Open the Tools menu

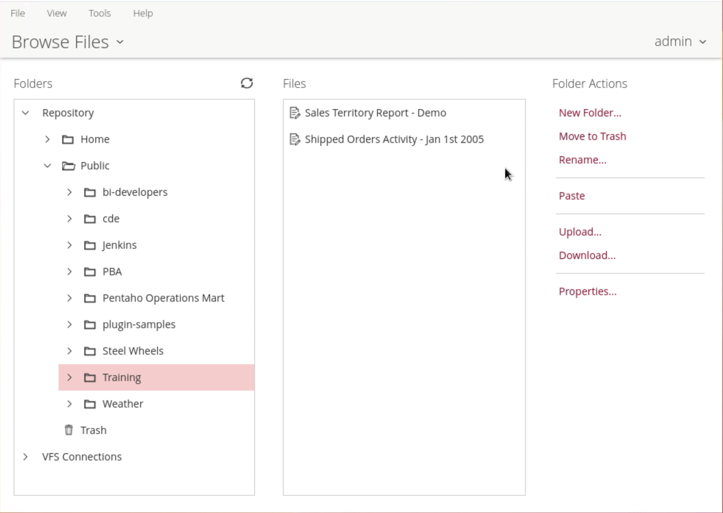click(99, 13)
